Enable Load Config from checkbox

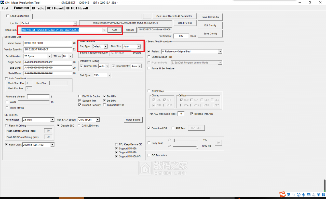(x=8, y=16)
